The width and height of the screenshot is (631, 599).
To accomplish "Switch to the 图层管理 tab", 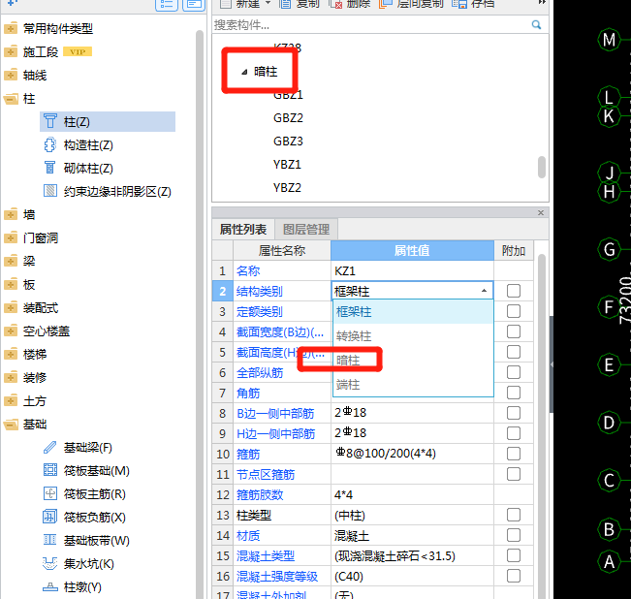I will pyautogui.click(x=306, y=230).
